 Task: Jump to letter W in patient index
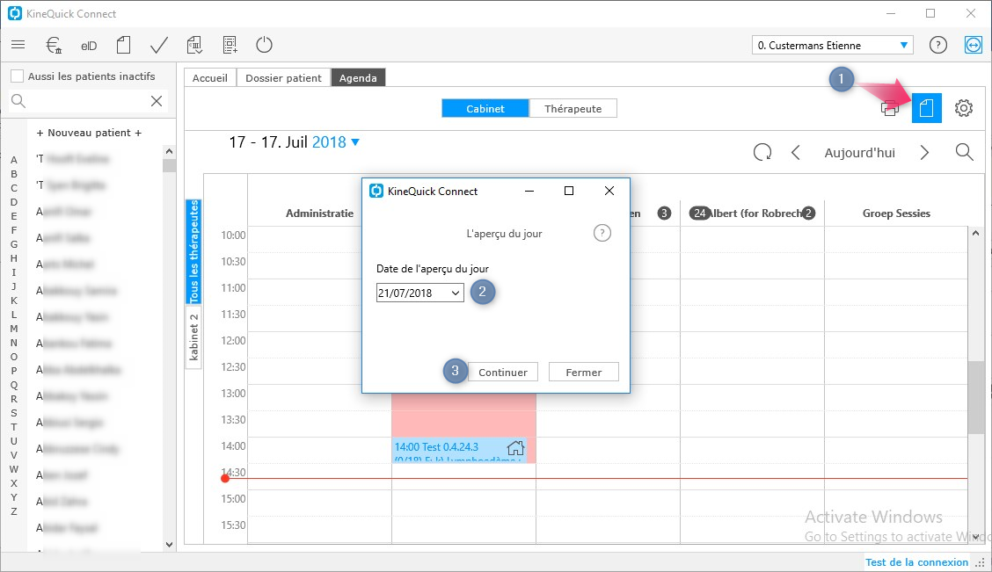click(14, 469)
